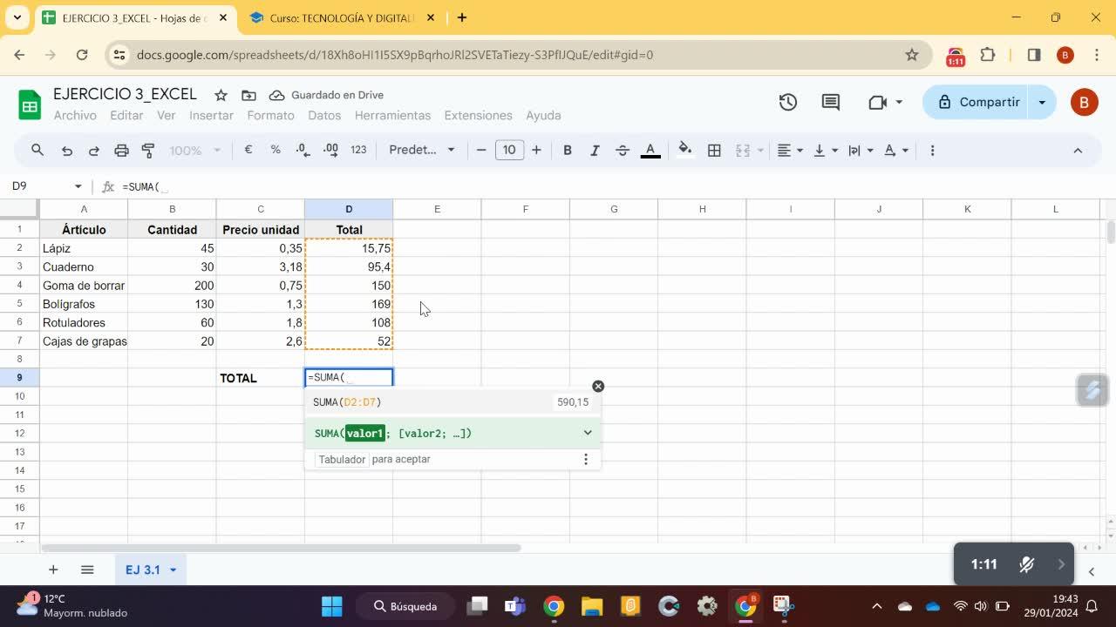Click the Compartir button
The width and height of the screenshot is (1116, 627).
(x=979, y=102)
